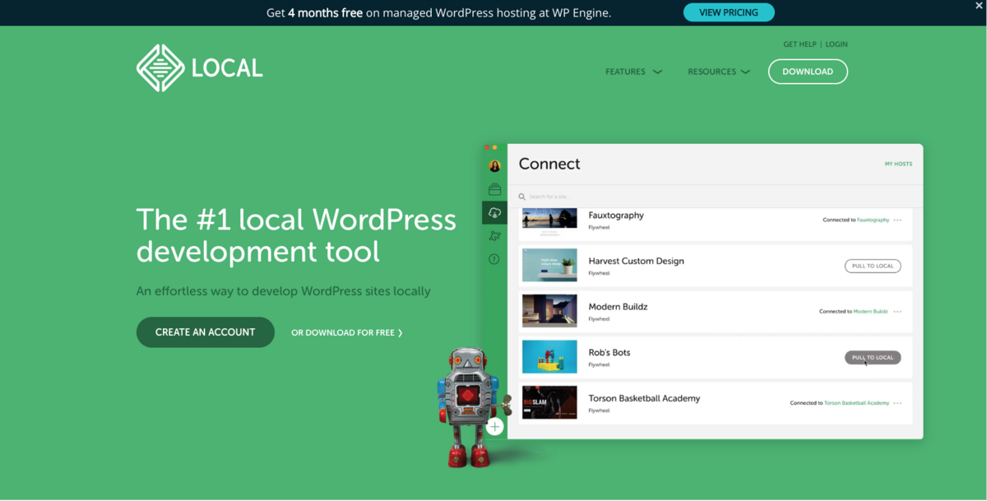Click the search magnifier icon

pyautogui.click(x=522, y=197)
